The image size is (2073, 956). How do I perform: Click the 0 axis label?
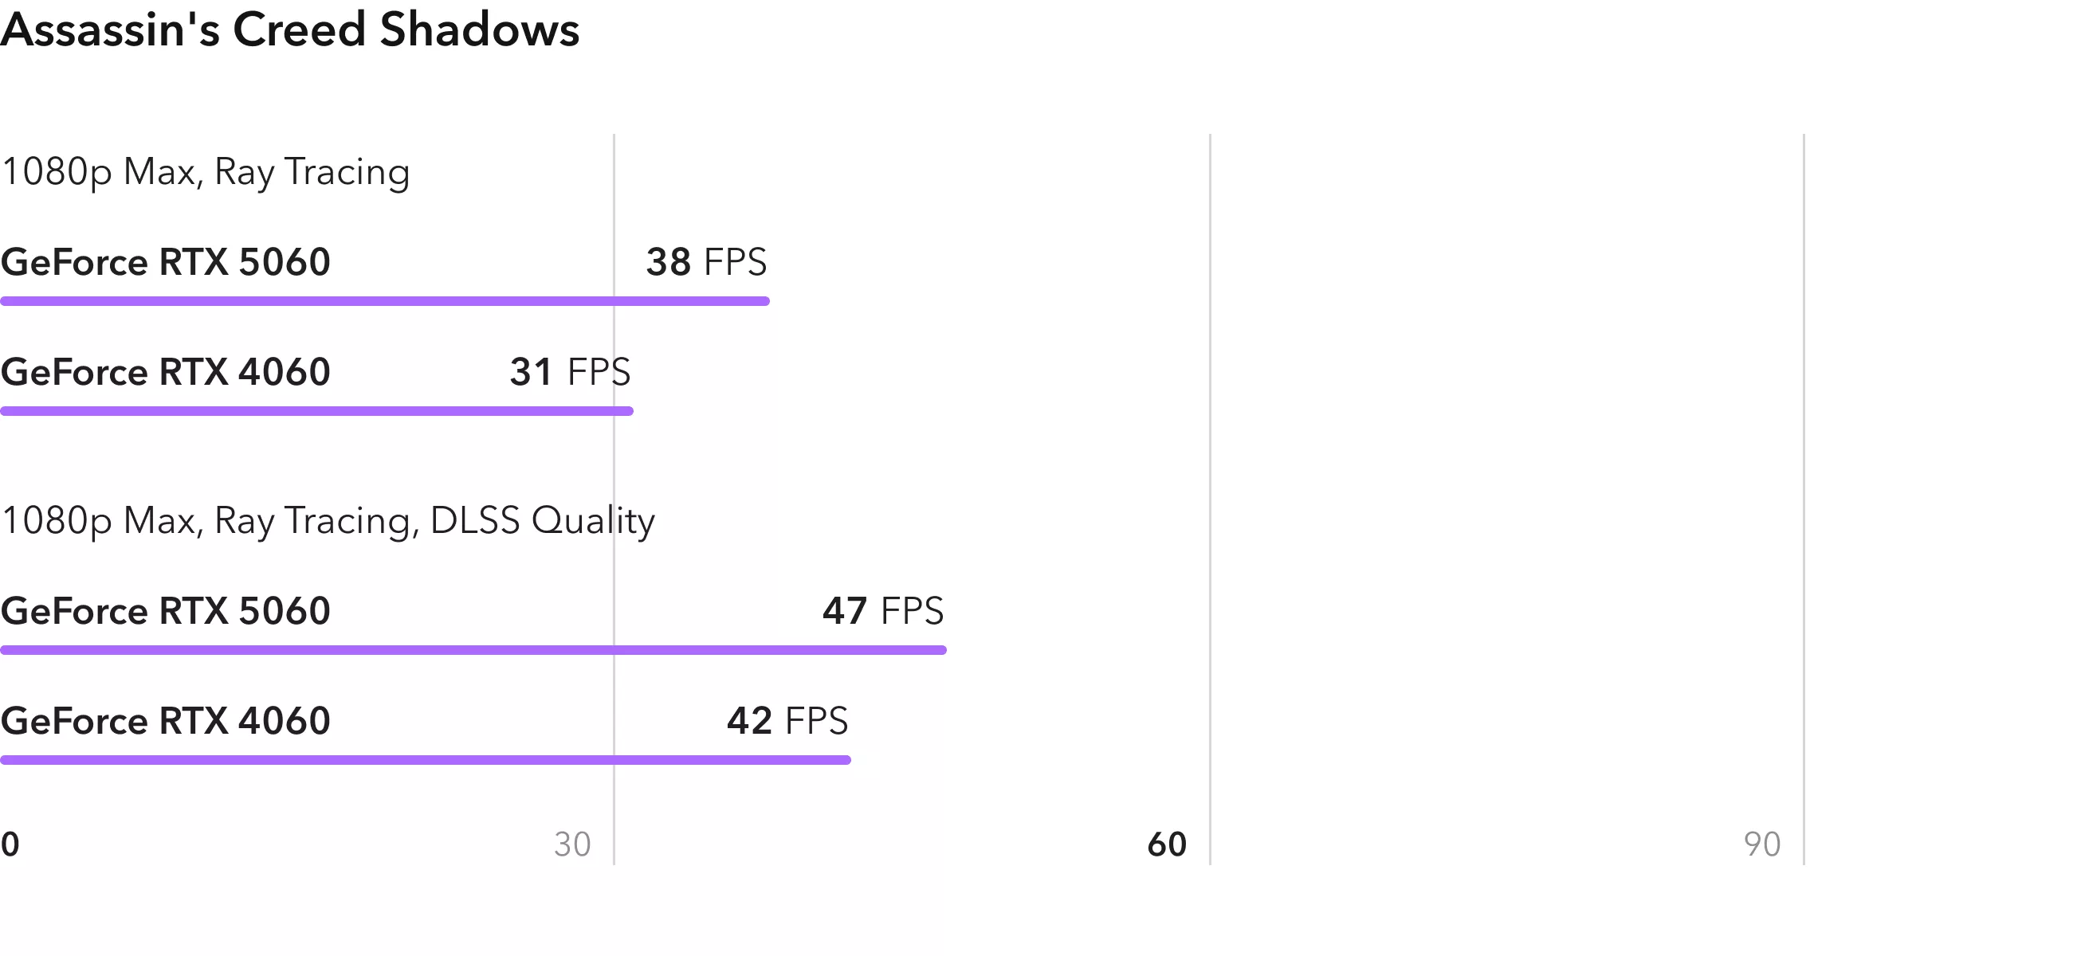[x=10, y=844]
